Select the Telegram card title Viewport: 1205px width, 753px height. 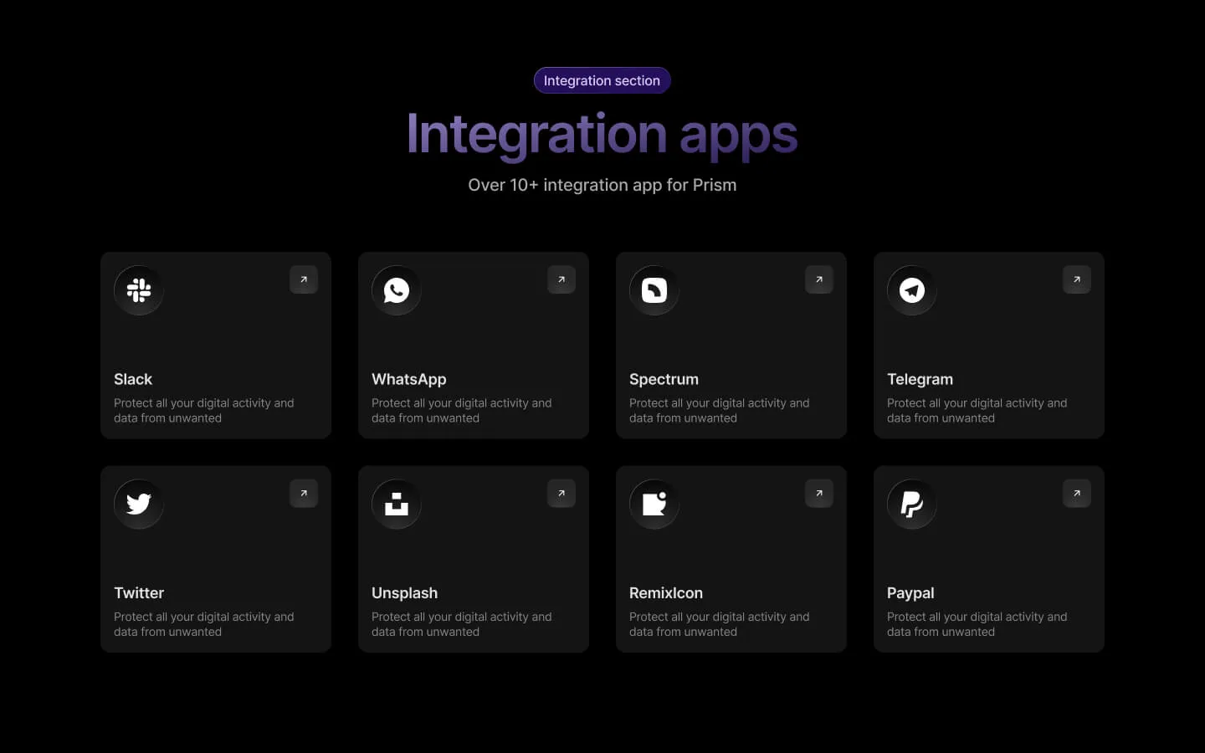coord(920,379)
